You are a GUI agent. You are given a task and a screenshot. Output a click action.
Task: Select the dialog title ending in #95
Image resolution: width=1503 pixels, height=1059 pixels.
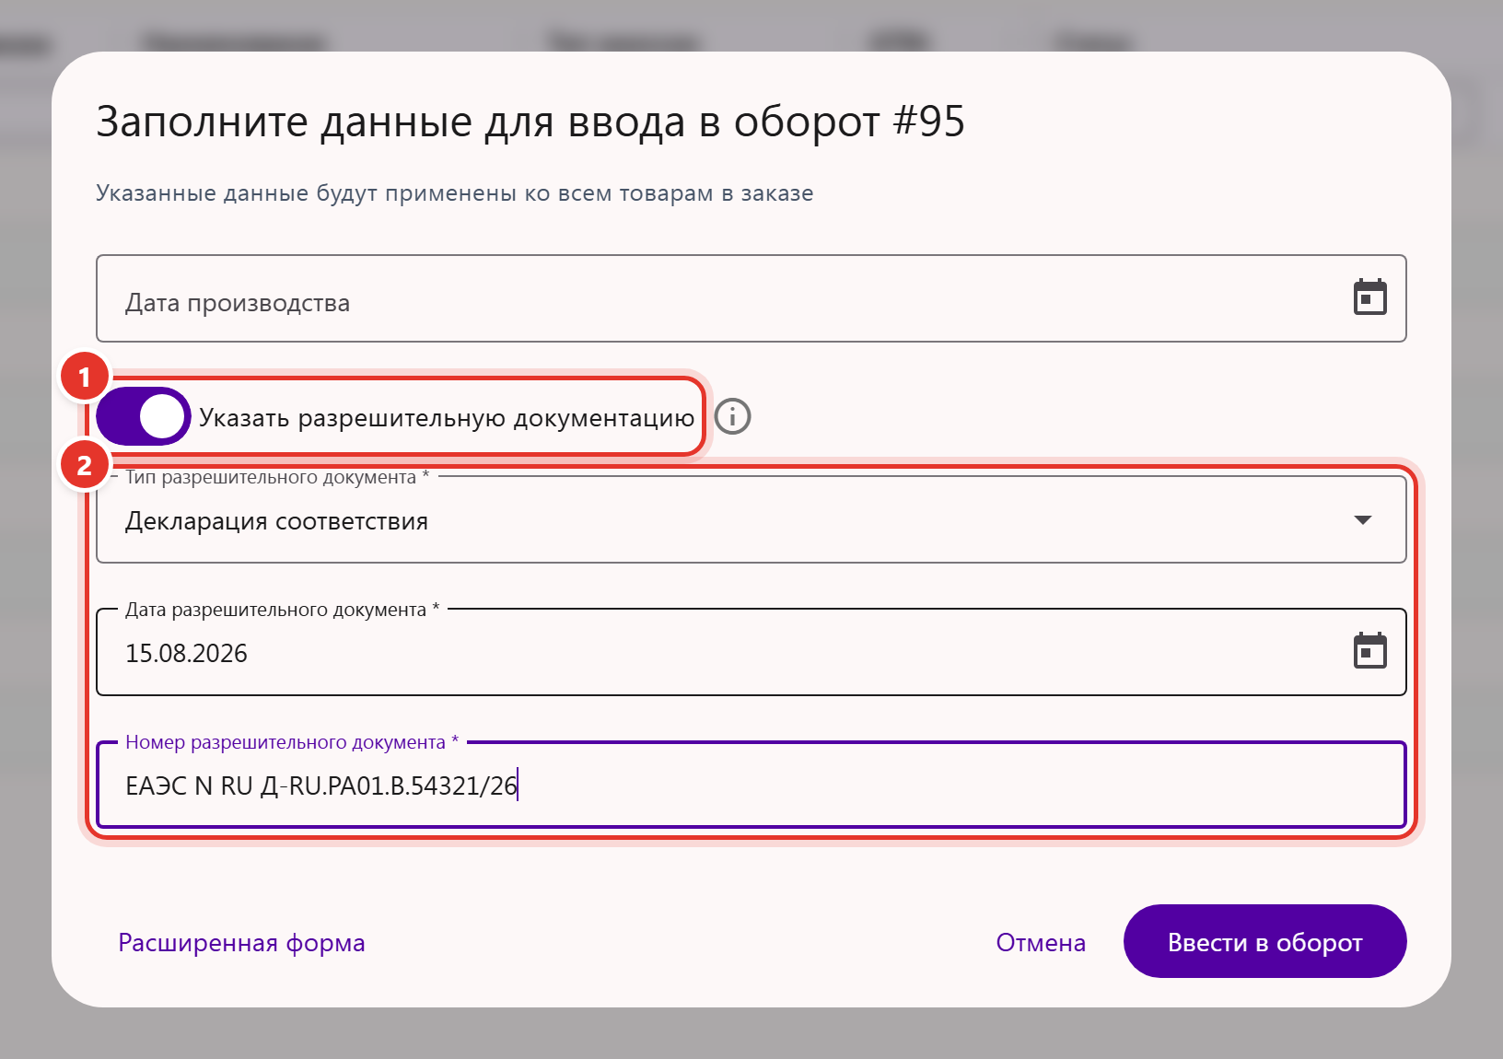click(530, 122)
